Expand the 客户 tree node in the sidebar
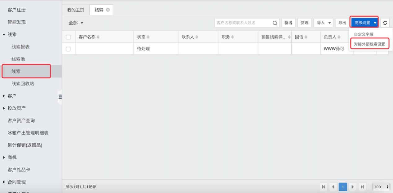Viewport: 393px width, 193px height. 4,96
